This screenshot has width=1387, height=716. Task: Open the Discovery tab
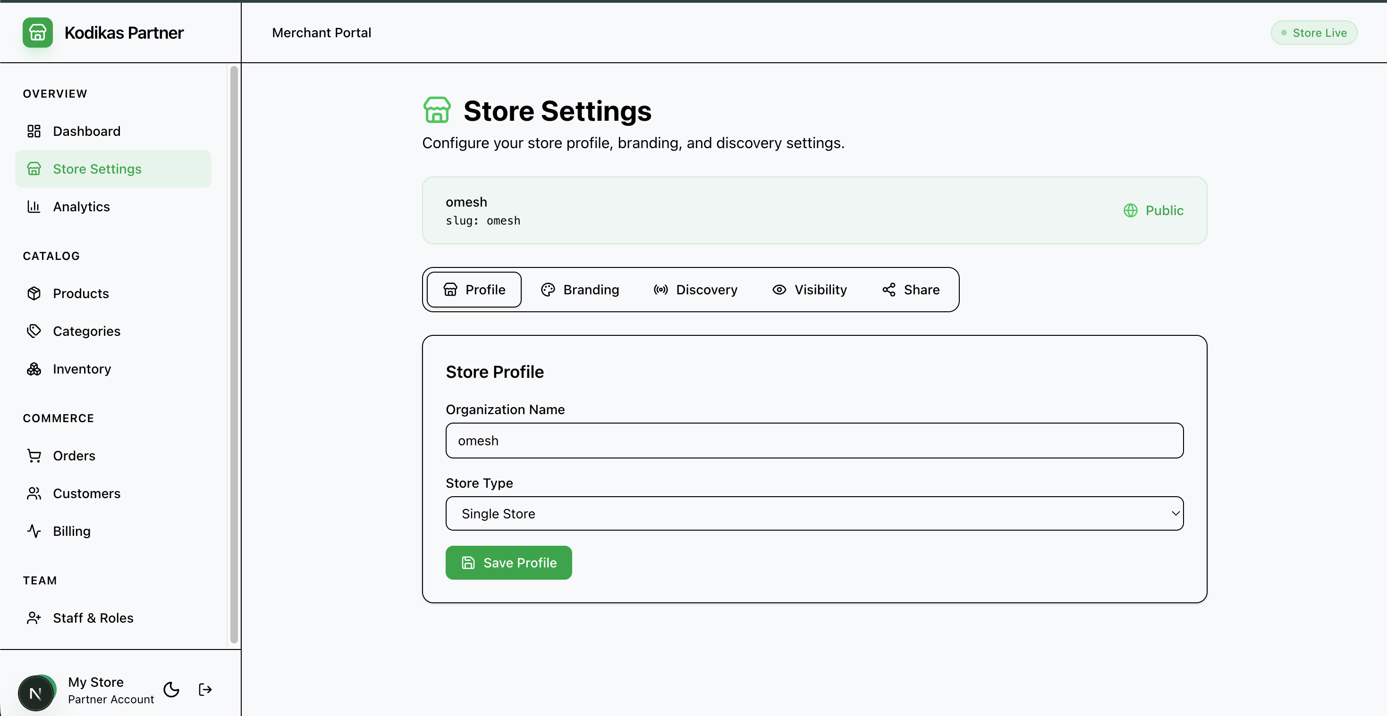pyautogui.click(x=696, y=290)
